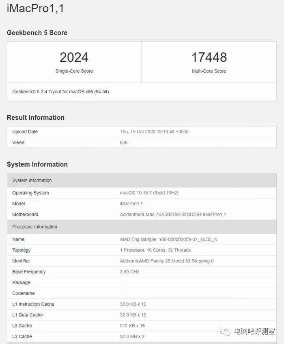Click the Codename row label
The width and height of the screenshot is (284, 344).
point(24,293)
